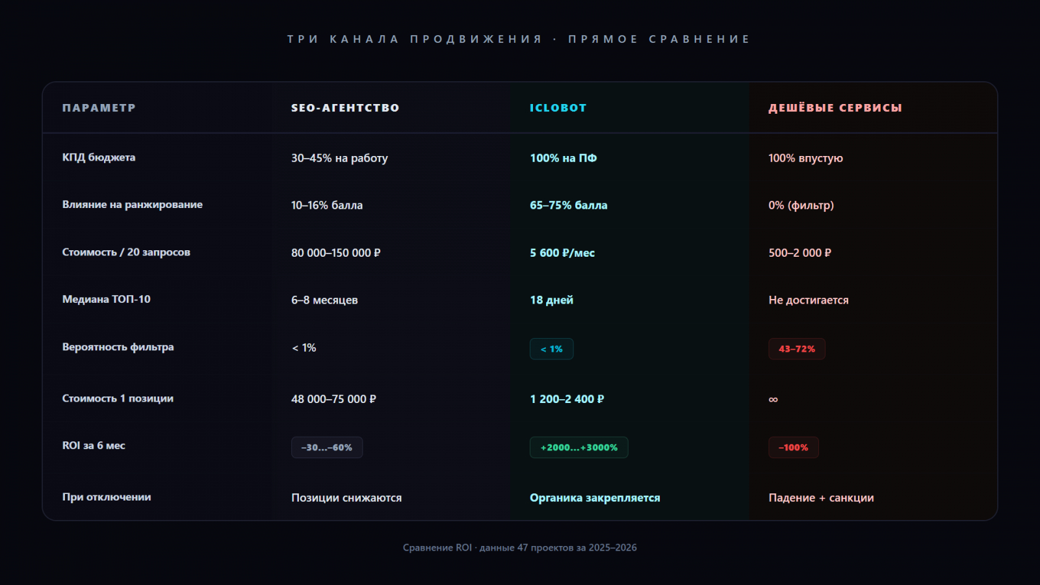Select the Влияние на ранжирование row label
The image size is (1040, 585).
coord(132,205)
